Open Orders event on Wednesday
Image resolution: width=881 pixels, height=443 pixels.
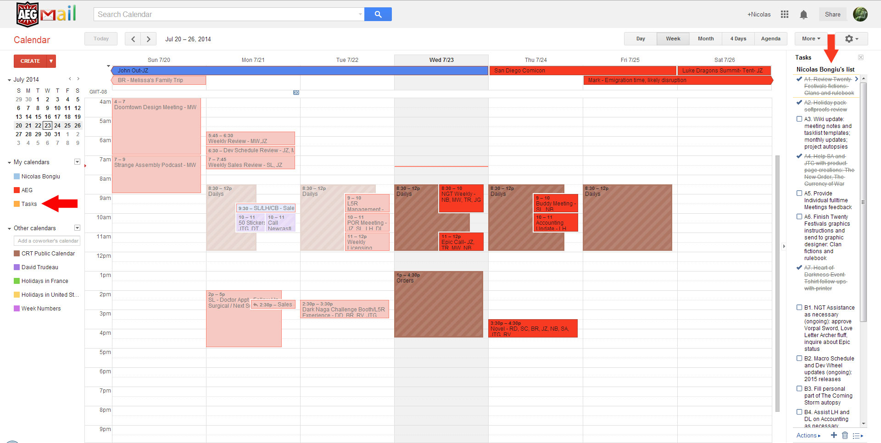point(439,304)
